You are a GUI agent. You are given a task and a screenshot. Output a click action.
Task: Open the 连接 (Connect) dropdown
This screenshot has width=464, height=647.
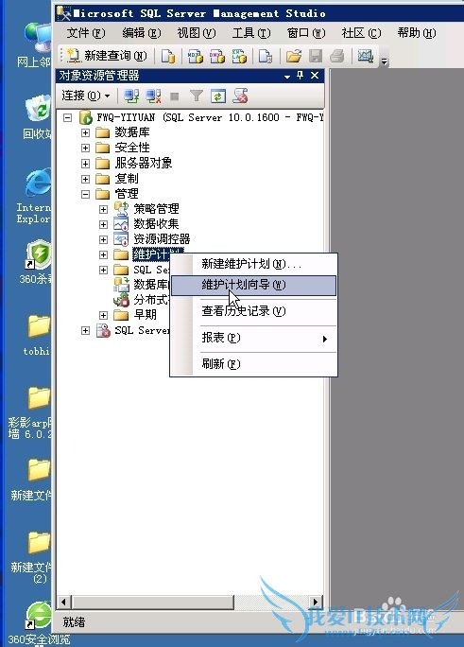[86, 96]
